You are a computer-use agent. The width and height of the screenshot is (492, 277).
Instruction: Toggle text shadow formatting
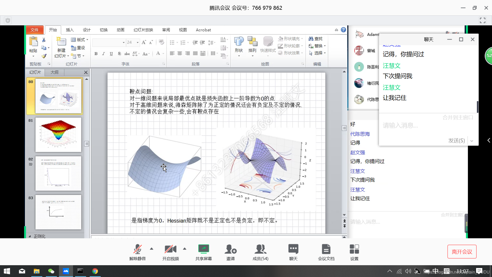tap(119, 54)
